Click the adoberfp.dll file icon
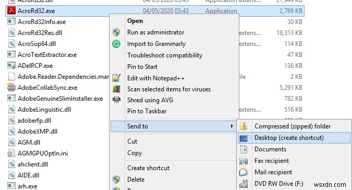The height and width of the screenshot is (190, 352). [11, 121]
